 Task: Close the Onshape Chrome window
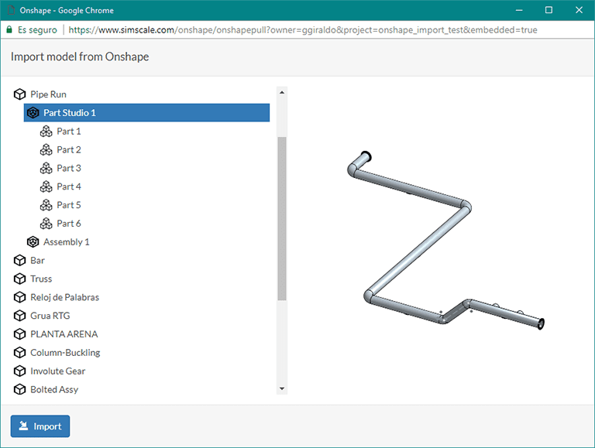pyautogui.click(x=579, y=10)
